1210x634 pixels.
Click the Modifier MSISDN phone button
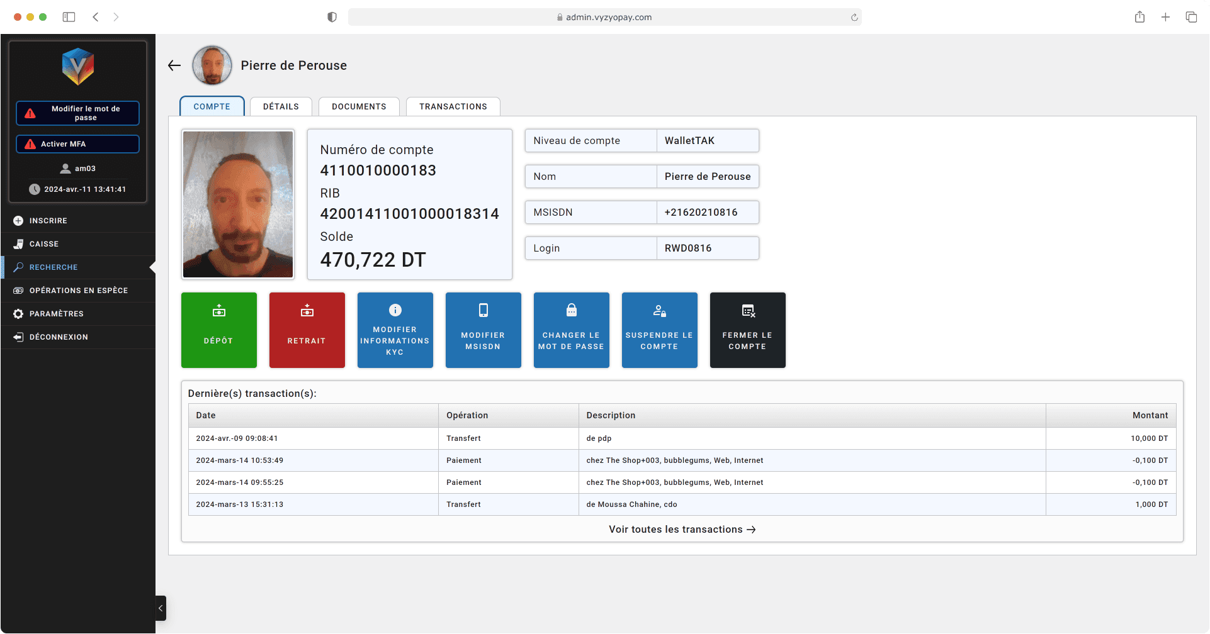click(483, 330)
